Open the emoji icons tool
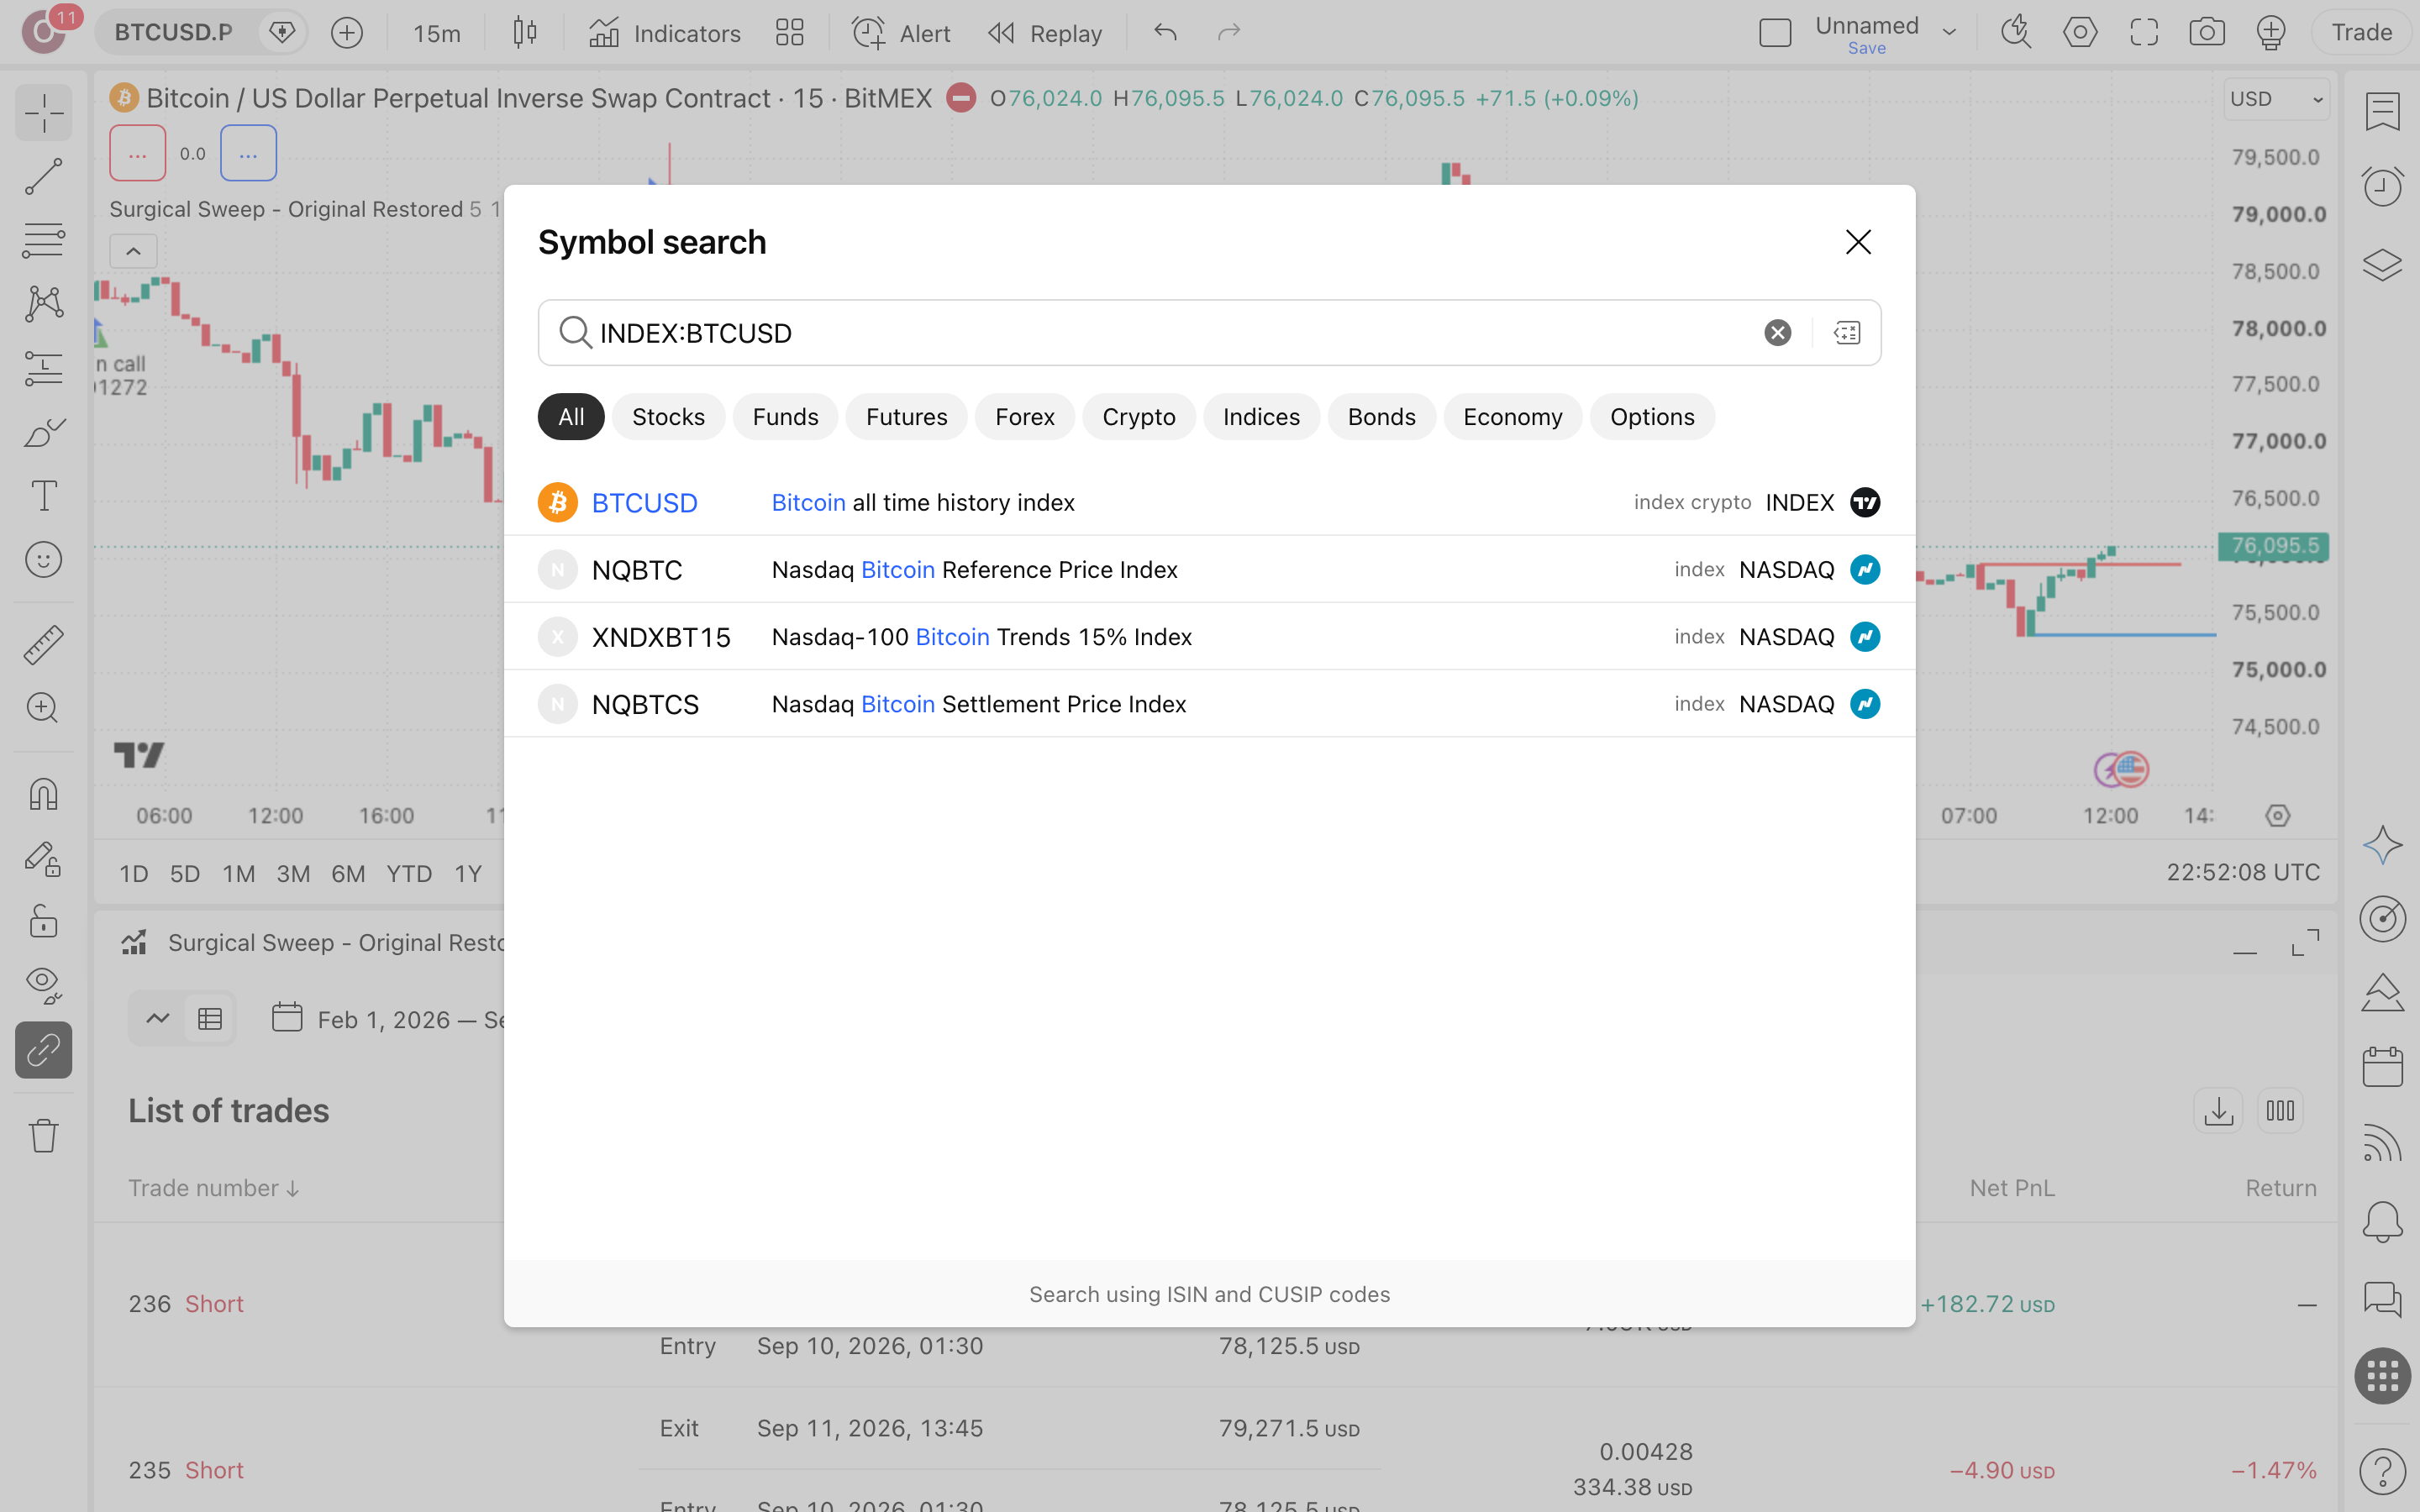 pos(43,560)
